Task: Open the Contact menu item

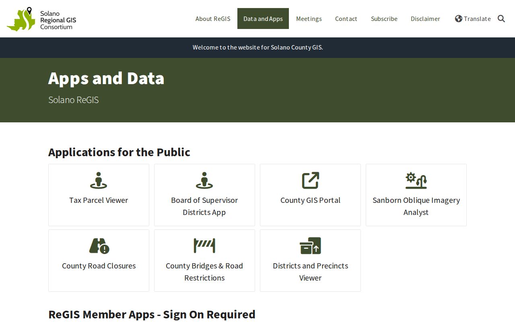Action: pos(346,19)
